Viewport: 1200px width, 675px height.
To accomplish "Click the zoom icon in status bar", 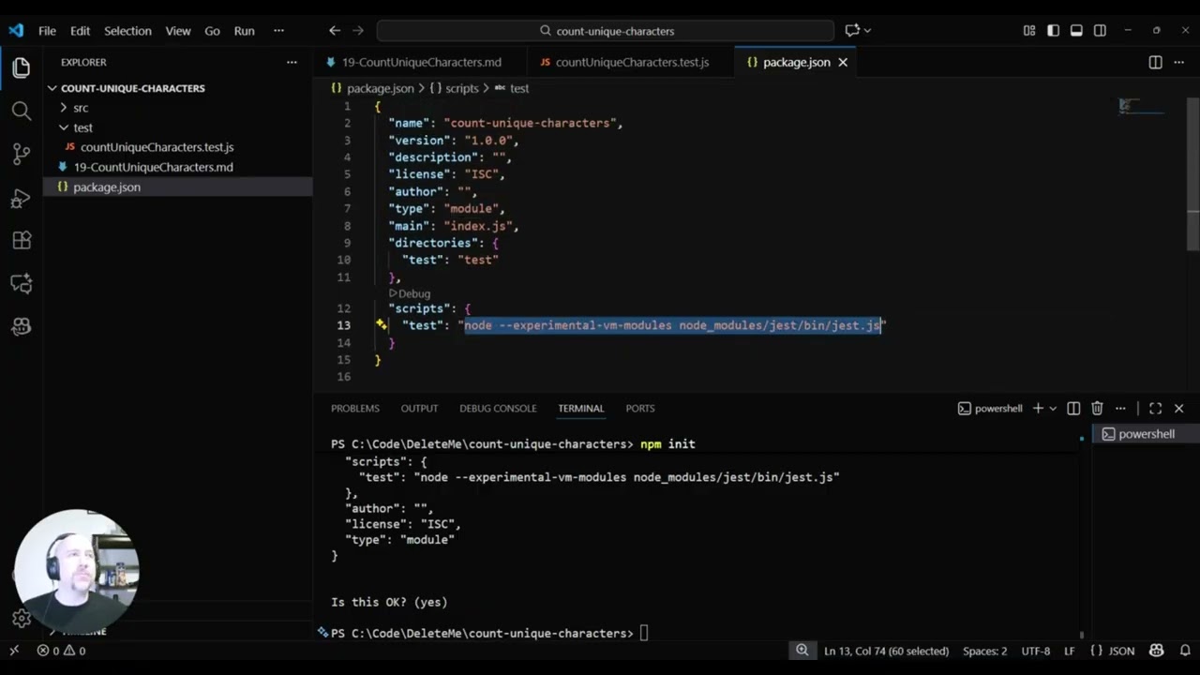I will (x=802, y=651).
